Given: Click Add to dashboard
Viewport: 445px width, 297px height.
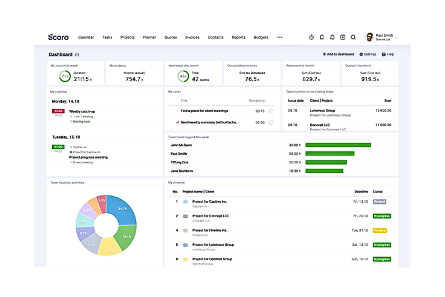Looking at the screenshot, I should pos(338,54).
